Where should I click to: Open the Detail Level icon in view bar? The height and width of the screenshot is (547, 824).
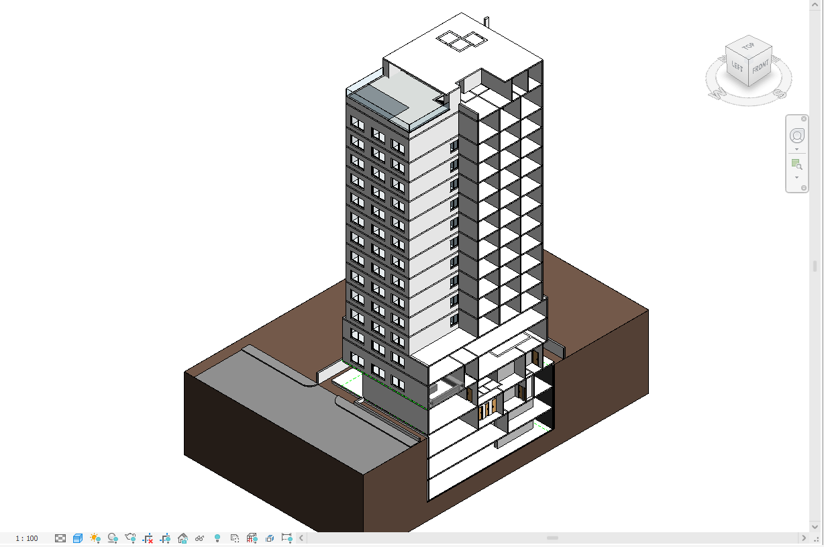[x=60, y=538]
